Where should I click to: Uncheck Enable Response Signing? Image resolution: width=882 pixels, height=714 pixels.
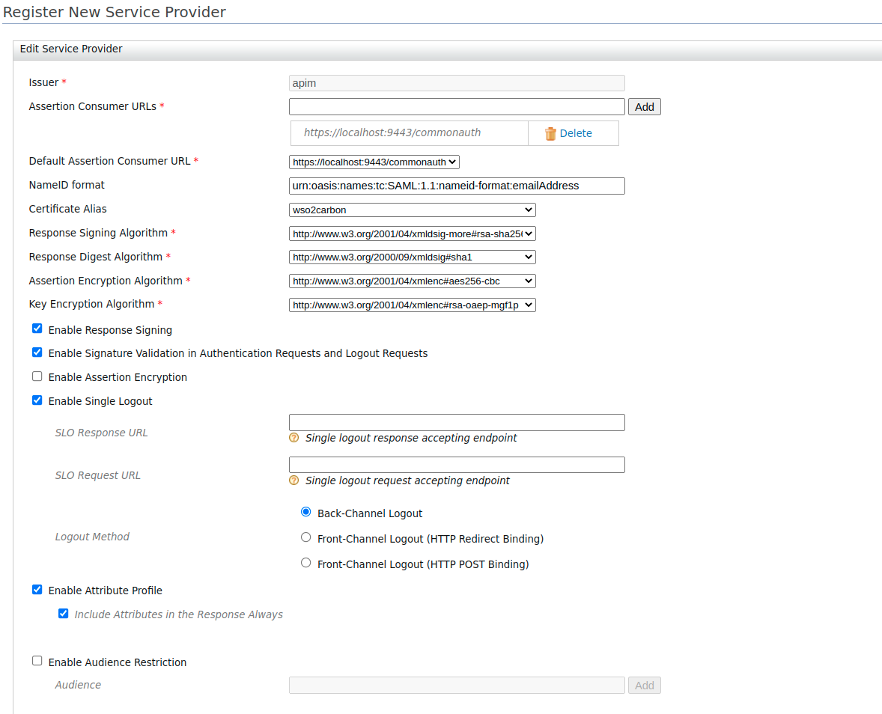(x=37, y=329)
